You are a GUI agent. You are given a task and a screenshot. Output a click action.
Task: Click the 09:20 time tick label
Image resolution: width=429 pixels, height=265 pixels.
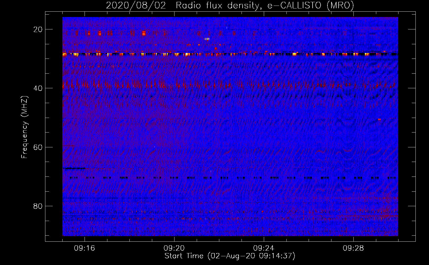point(174,248)
